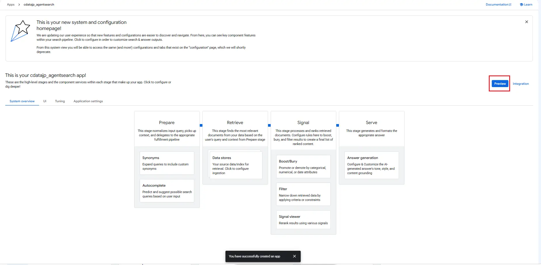541x265 pixels.
Task: Go to Apps breadcrumb
Action: (11, 5)
